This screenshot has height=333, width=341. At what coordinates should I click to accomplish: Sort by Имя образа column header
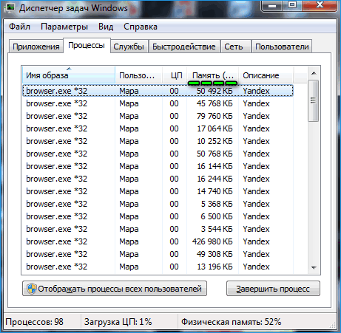[x=69, y=75]
